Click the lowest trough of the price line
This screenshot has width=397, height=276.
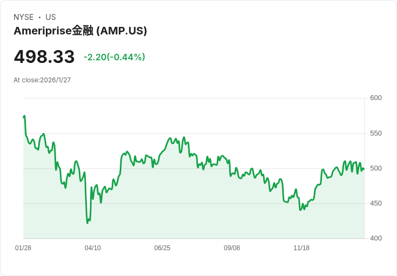88,222
